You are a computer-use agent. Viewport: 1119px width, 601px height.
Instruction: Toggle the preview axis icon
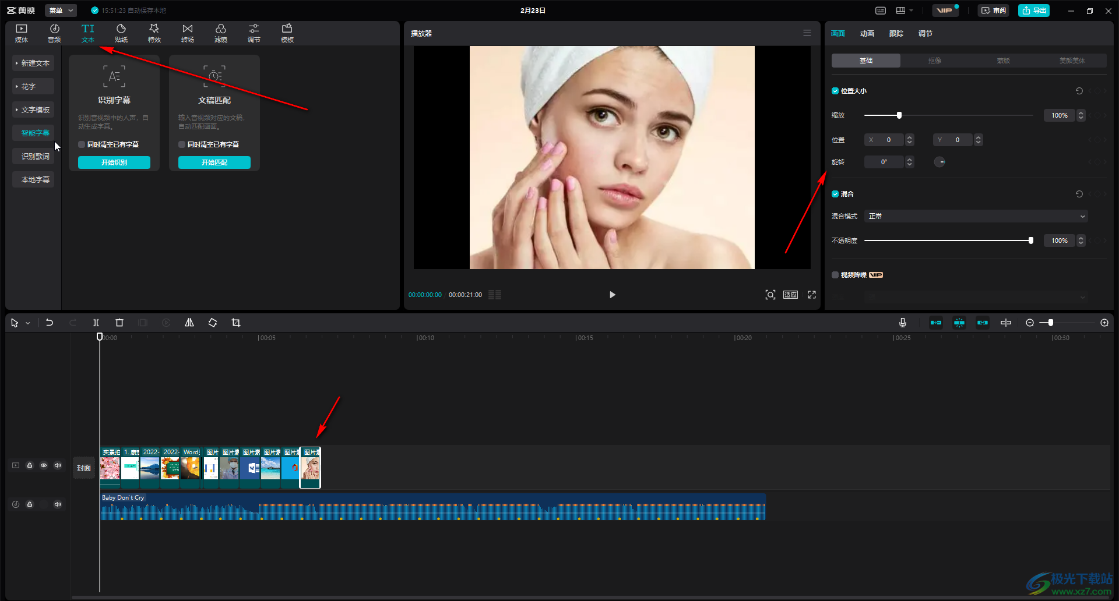pyautogui.click(x=1006, y=323)
